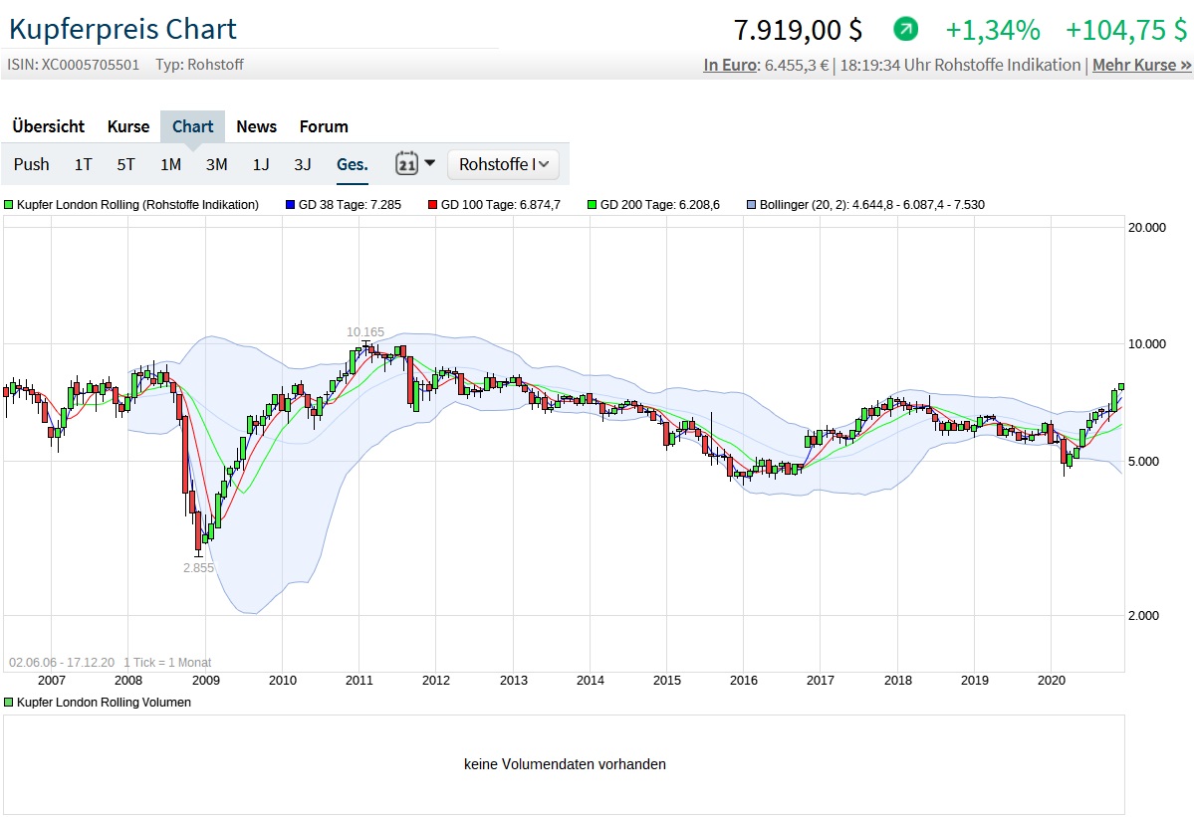1194x817 pixels.
Task: Click the green Kupfer London Rolling legend square
Action: coord(9,205)
